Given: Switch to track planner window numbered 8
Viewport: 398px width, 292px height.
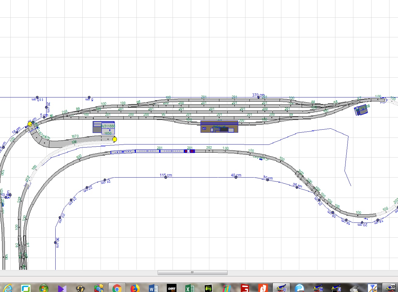Looking at the screenshot, I should [281, 288].
